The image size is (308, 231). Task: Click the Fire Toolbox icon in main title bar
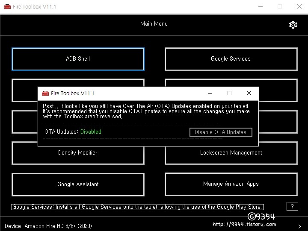click(7, 7)
